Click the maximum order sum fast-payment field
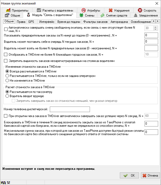Viewport: 161px width, 185px height. coord(151,132)
